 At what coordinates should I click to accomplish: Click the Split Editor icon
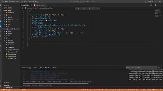click(x=155, y=5)
